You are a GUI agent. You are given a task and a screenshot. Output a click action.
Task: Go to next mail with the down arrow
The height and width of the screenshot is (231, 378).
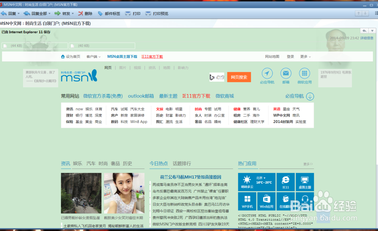click(365, 13)
